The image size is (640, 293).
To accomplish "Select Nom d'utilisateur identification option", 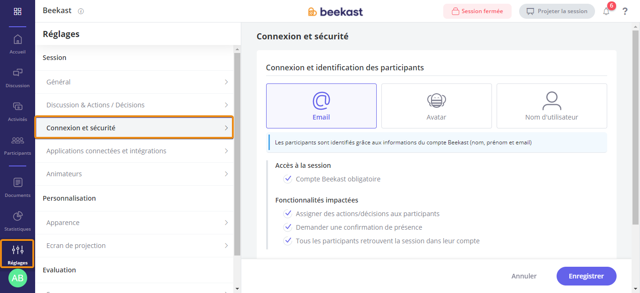I will pyautogui.click(x=552, y=106).
